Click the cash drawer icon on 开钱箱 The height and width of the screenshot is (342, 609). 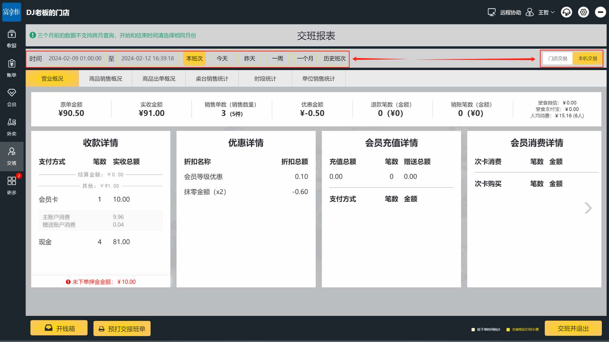[x=48, y=328]
